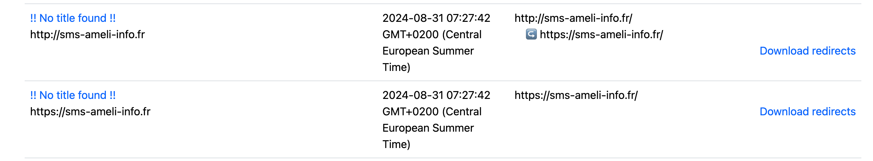Click the first-row redirect source http://sms-ameli-info.fr/
This screenshot has width=873, height=161.
tap(573, 18)
